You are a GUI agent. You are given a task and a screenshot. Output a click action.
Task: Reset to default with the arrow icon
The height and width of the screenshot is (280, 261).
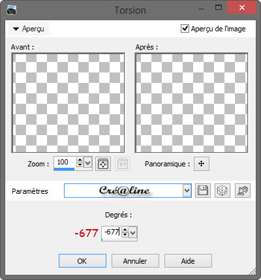click(x=243, y=191)
